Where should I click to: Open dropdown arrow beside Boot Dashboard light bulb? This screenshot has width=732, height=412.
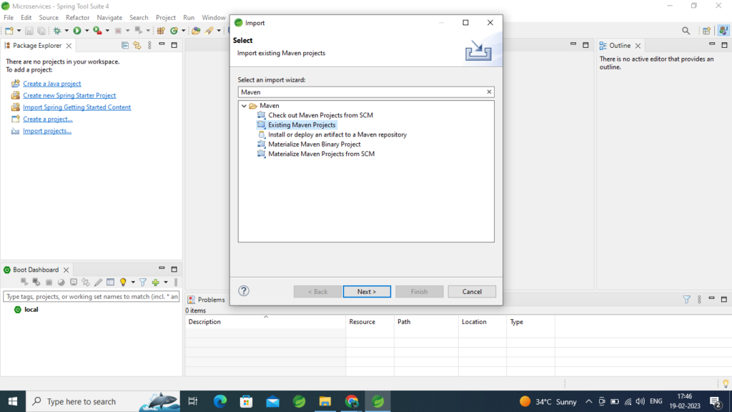coord(133,282)
